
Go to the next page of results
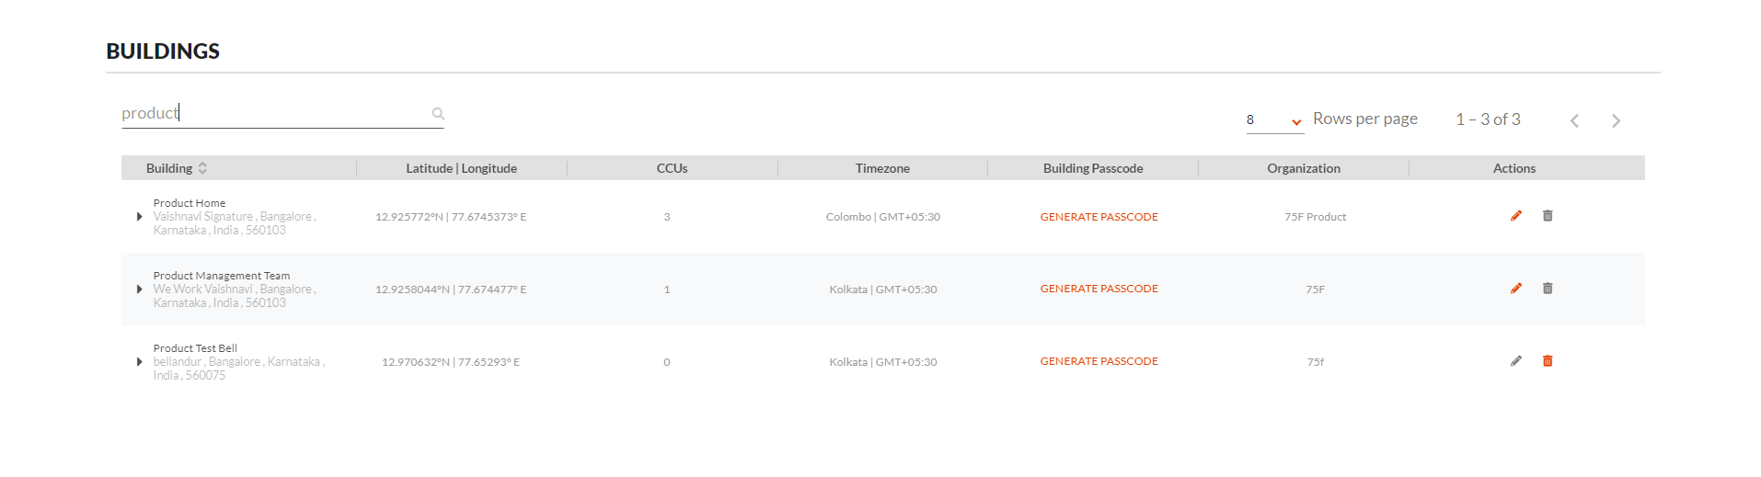coord(1616,120)
